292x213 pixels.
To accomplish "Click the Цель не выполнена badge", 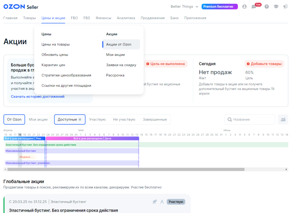I will [x=166, y=64].
